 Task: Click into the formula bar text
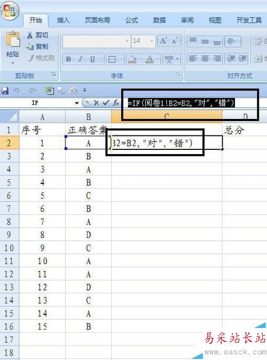click(x=181, y=103)
